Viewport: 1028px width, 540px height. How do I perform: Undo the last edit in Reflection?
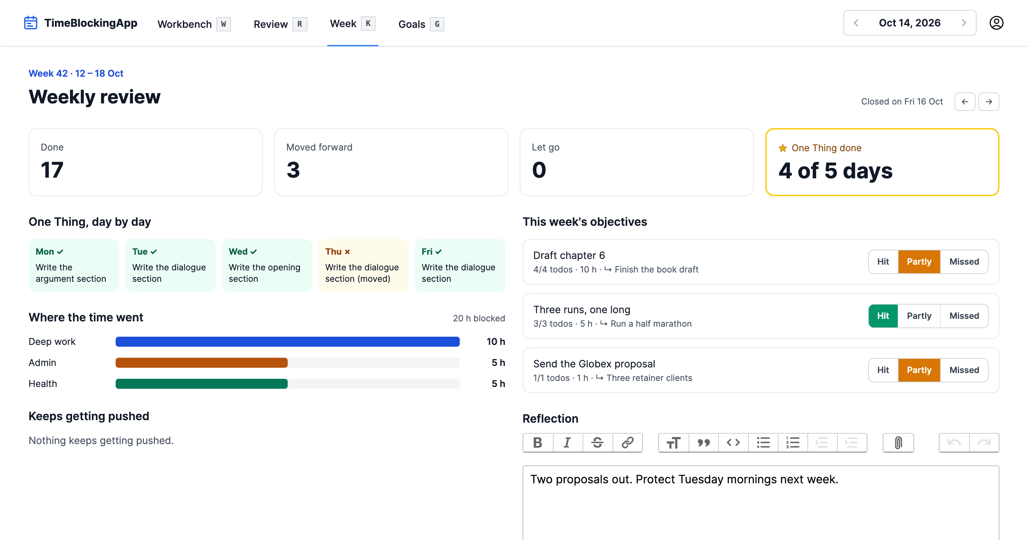click(954, 442)
